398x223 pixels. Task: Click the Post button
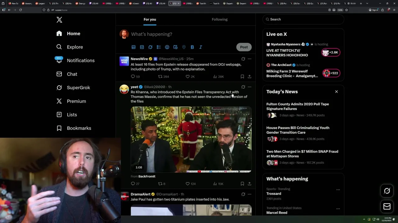(x=244, y=47)
